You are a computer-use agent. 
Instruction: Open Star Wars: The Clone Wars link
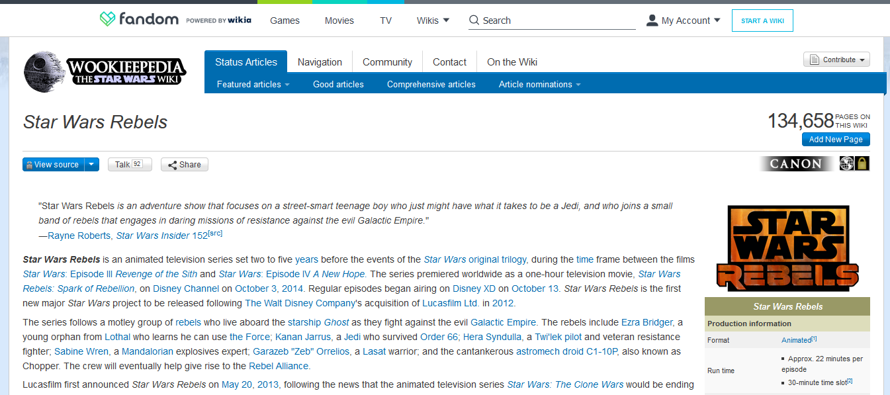565,384
